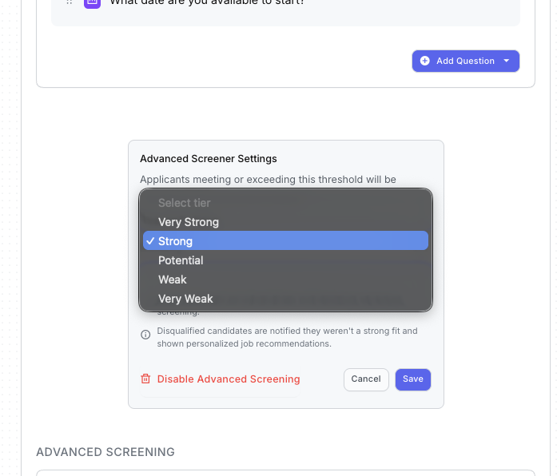Expand the Add Question dropdown arrow
The width and height of the screenshot is (557, 476).
pos(507,61)
